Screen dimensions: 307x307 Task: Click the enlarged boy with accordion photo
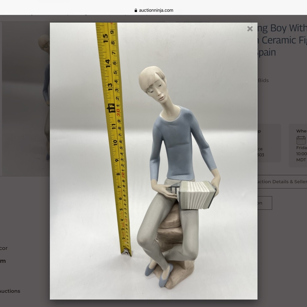coord(153,161)
